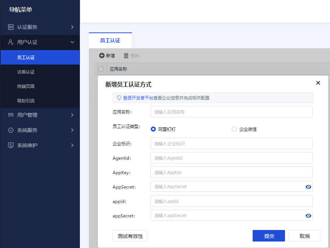This screenshot has height=248, width=330.
Task: Toggle visibility of lowercase appSecret field
Action: point(308,216)
